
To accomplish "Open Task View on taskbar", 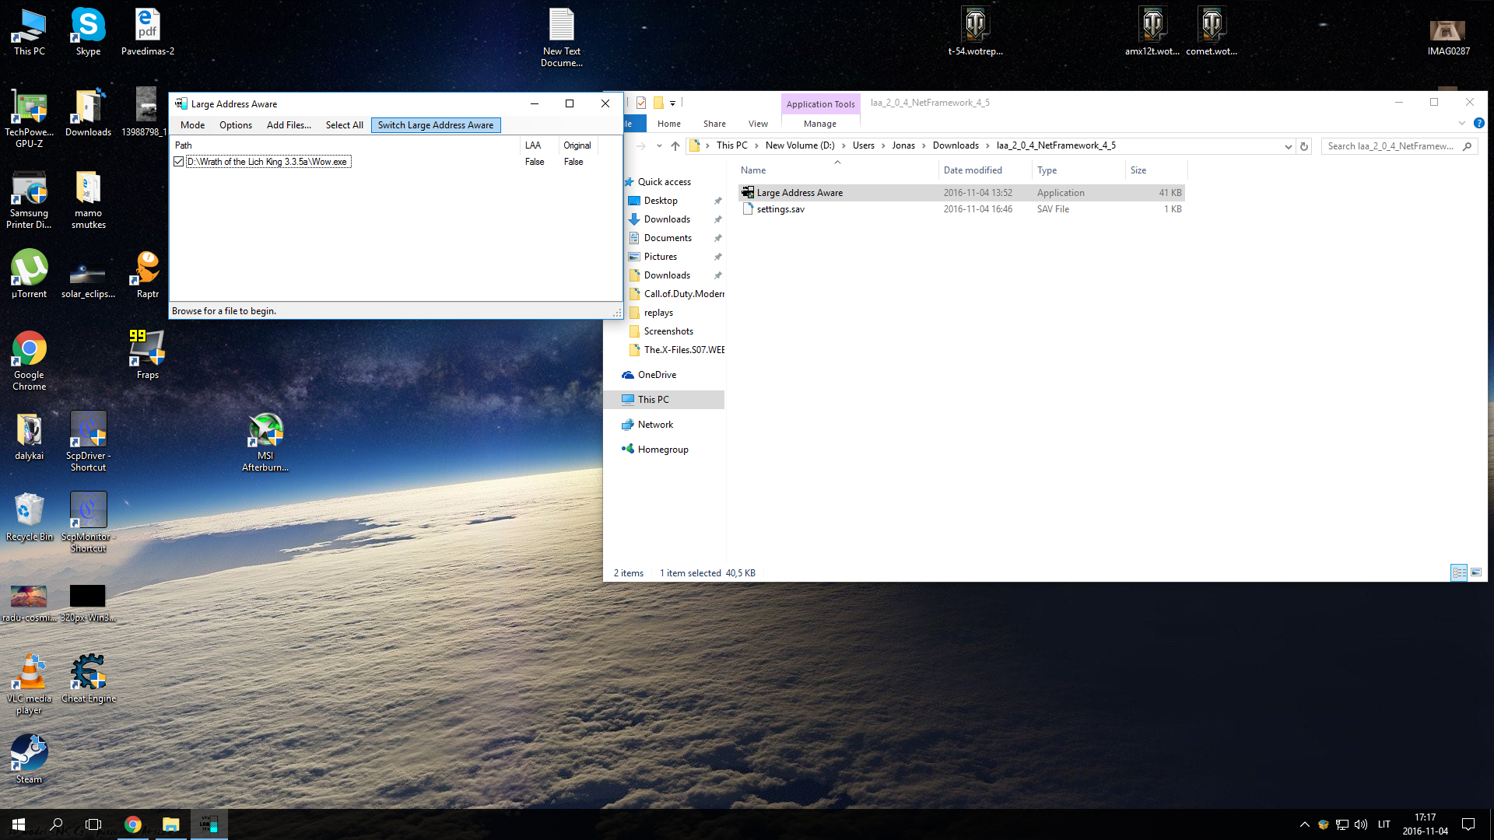I will [x=93, y=824].
